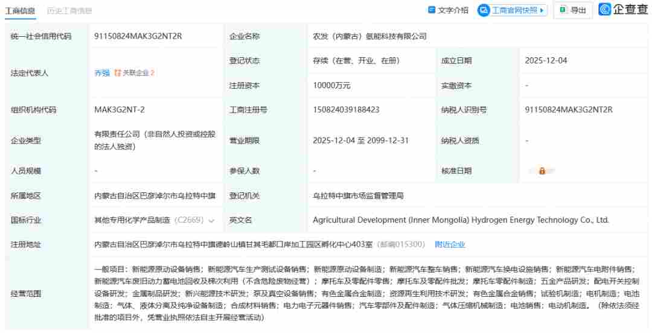This screenshot has width=652, height=333.
Task: Open the 历史工商信息 tab
Action: [69, 11]
